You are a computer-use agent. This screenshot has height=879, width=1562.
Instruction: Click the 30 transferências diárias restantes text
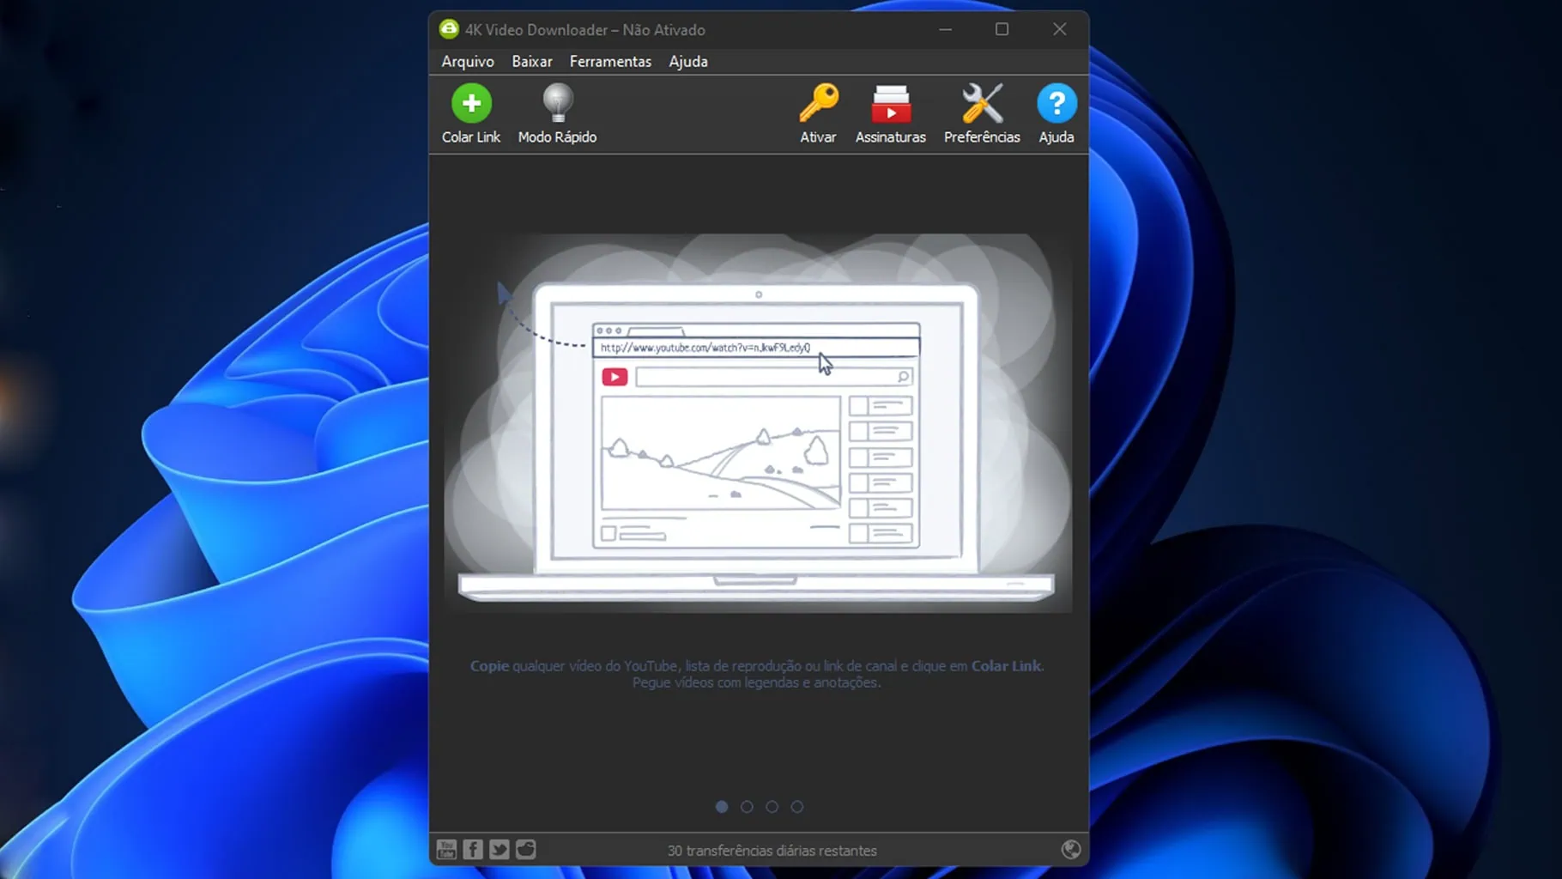point(772,851)
